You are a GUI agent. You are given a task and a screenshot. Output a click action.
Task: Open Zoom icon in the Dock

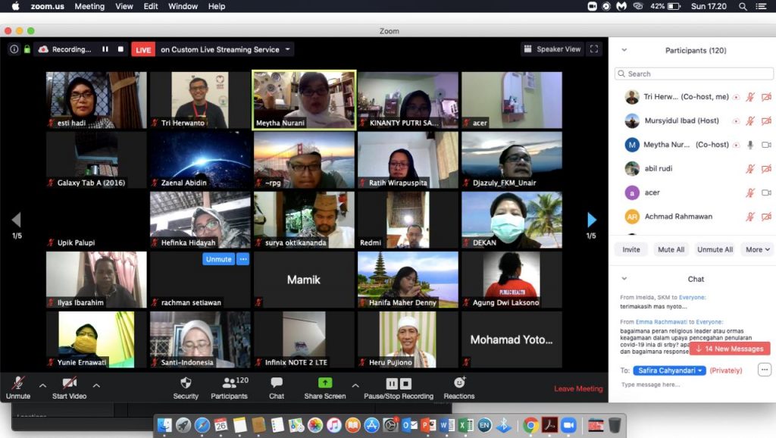568,425
